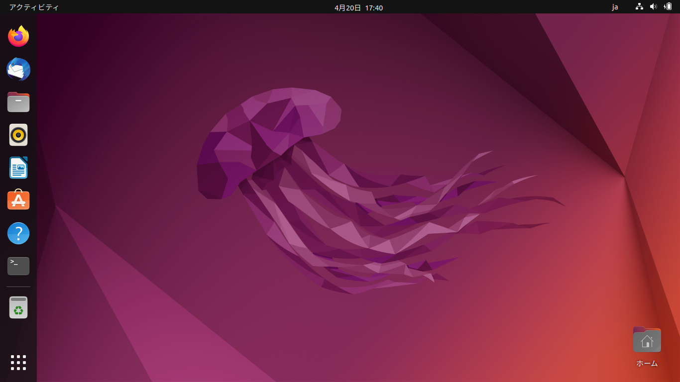
Task: Open the Trash bin in dock
Action: (x=18, y=307)
